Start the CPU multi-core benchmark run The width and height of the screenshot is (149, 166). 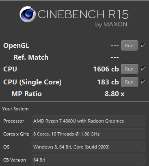(130, 69)
